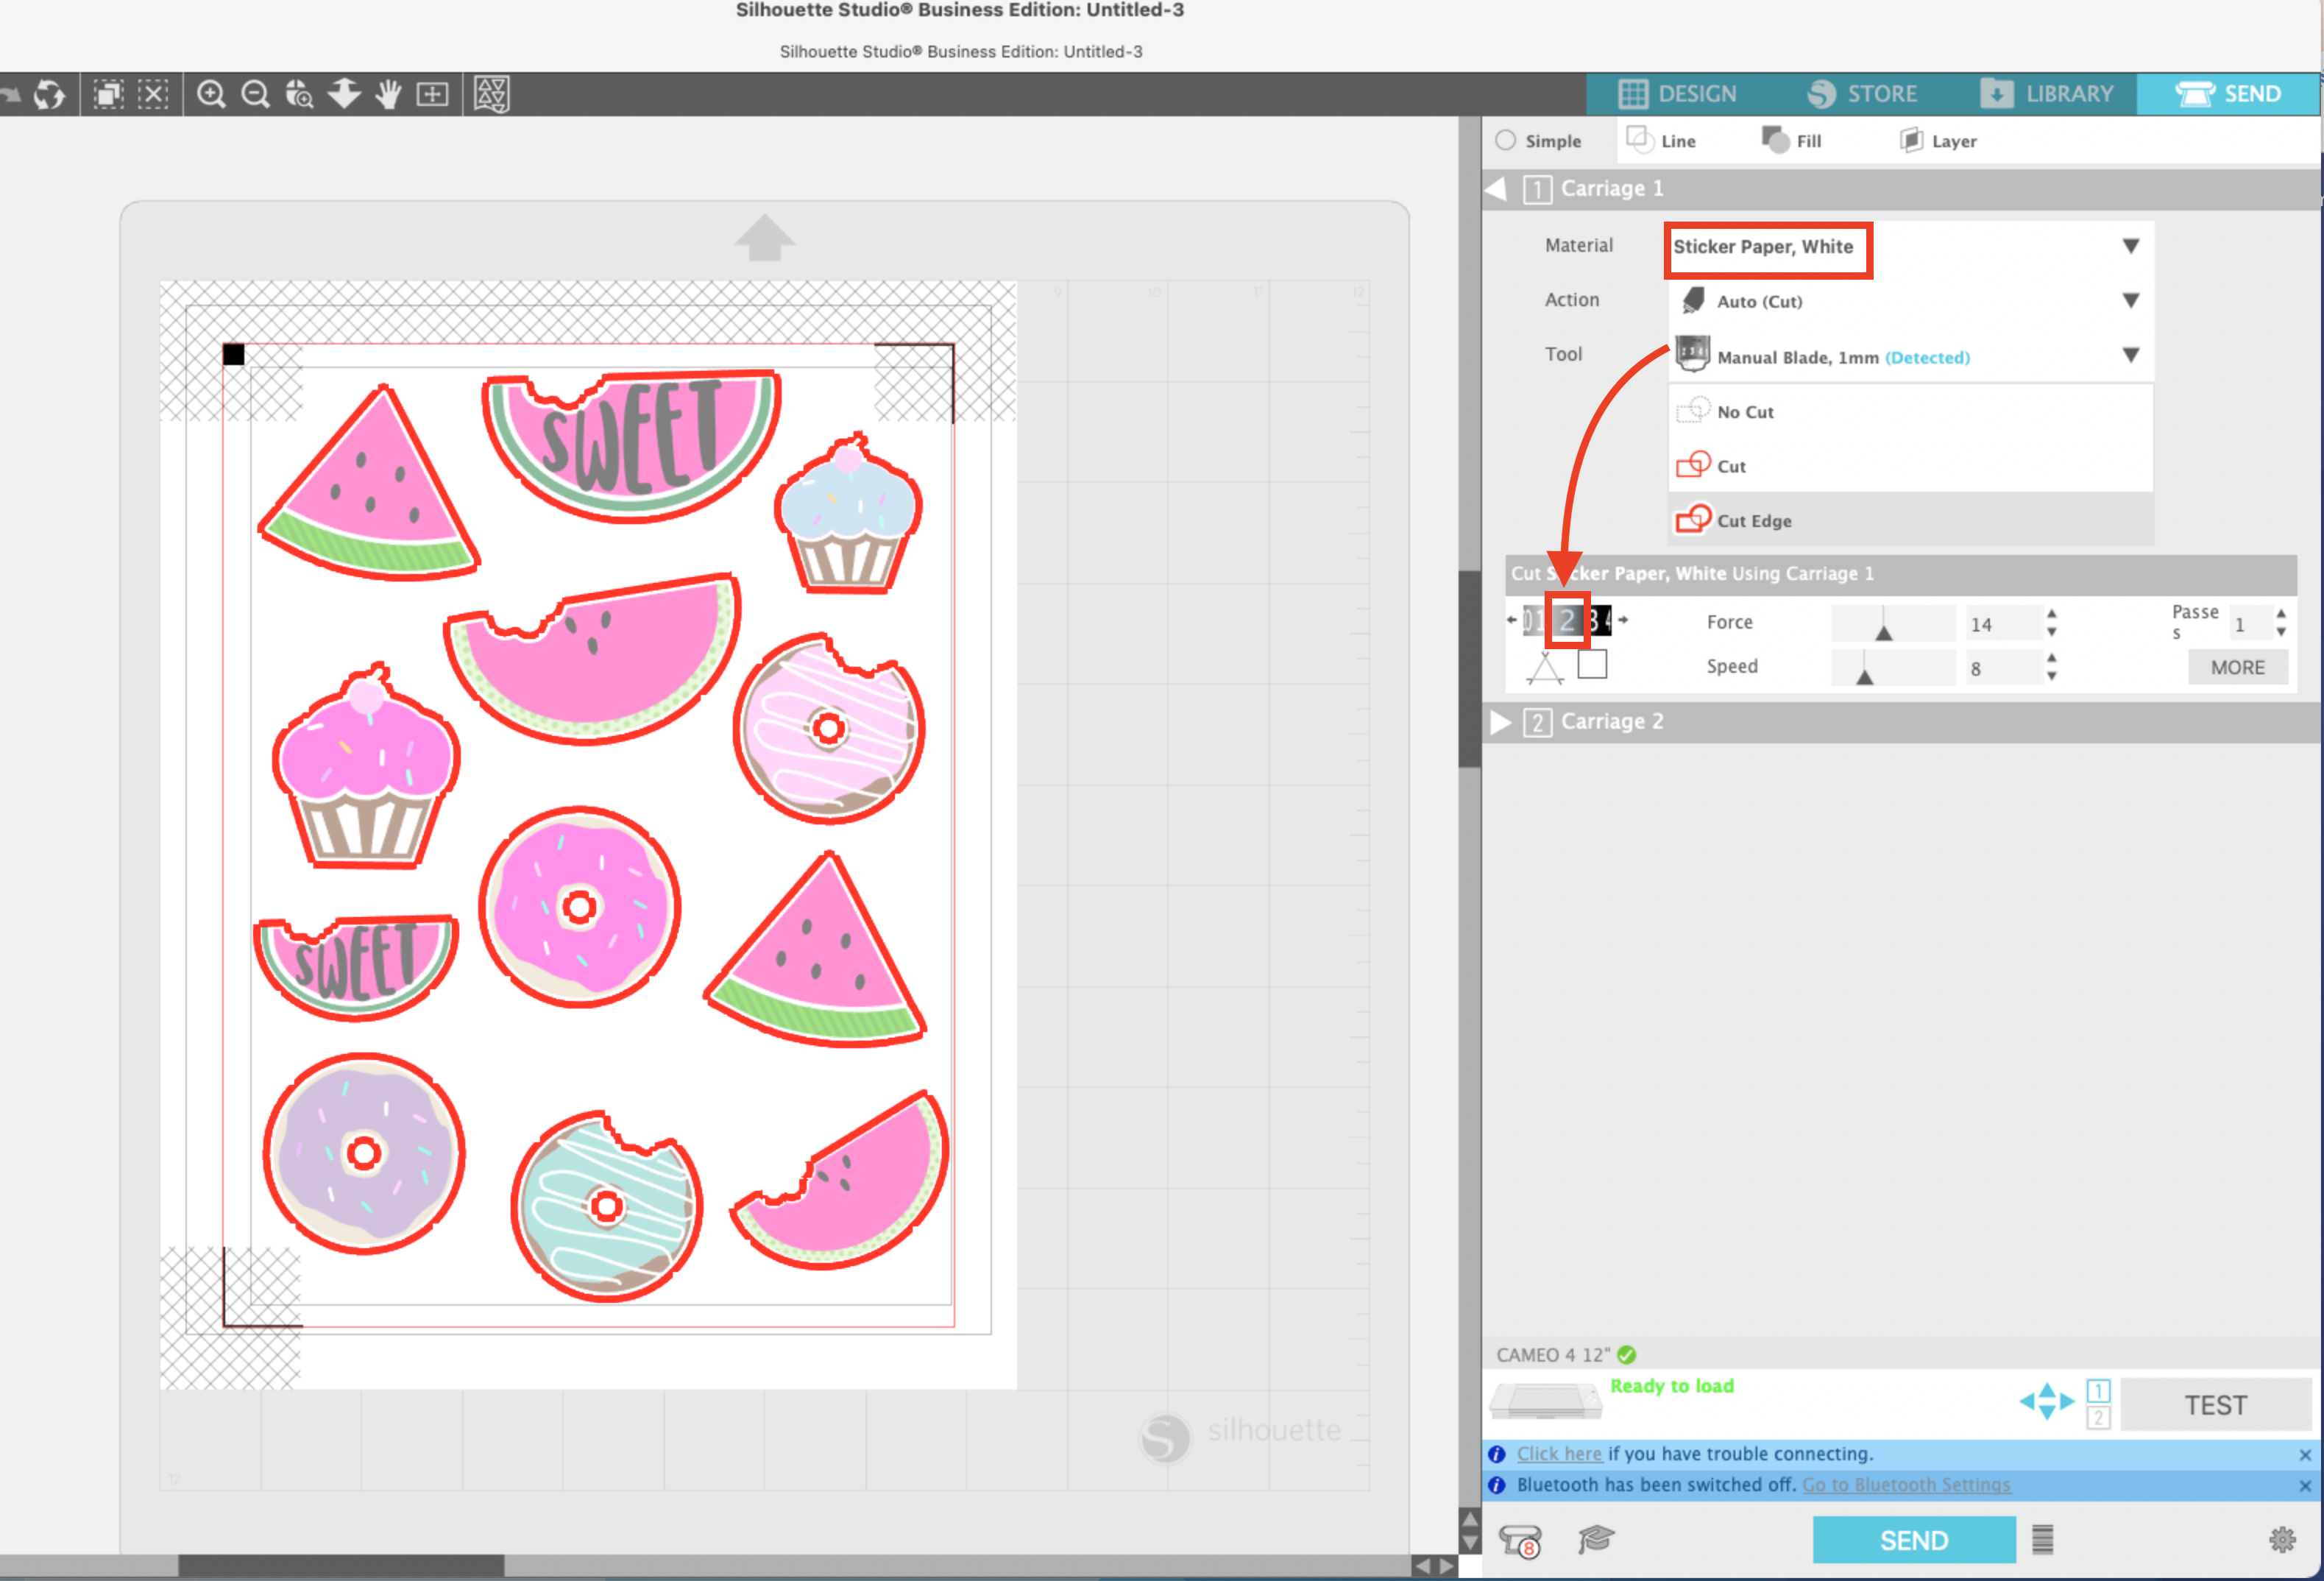Click the Copy Selection icon in the toolbar
This screenshot has height=1581, width=2324.
[108, 95]
